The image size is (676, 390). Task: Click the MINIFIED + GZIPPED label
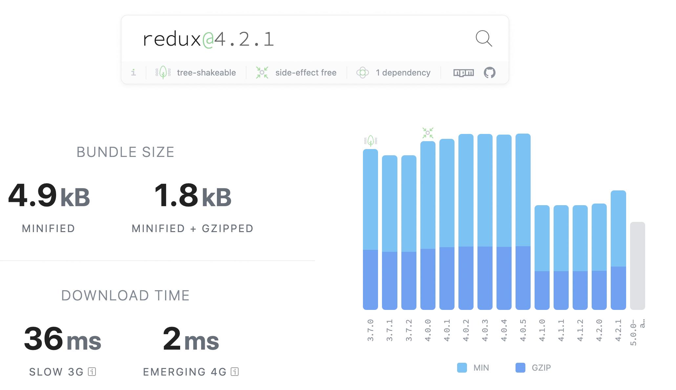pyautogui.click(x=193, y=228)
